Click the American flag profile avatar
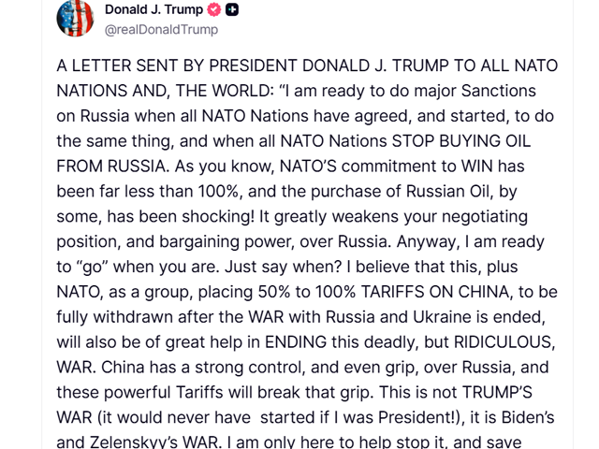 [x=75, y=18]
